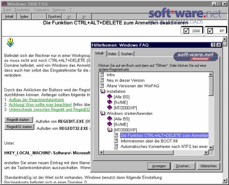Screen dimensions: 229x185
Task: Select the Installation tree label
Action: [x=116, y=91]
